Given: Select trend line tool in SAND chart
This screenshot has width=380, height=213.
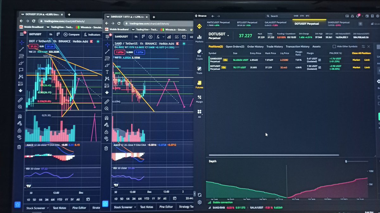Looking at the screenshot, I should tap(107, 51).
